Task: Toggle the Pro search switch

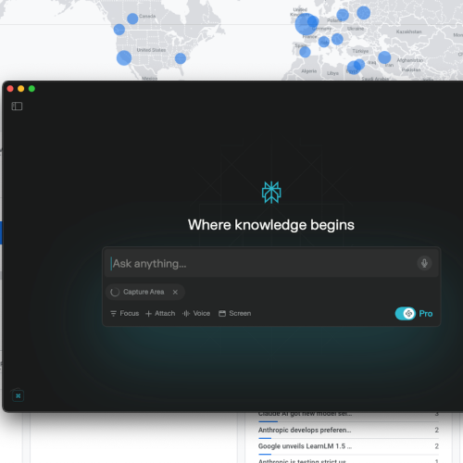Action: tap(406, 314)
